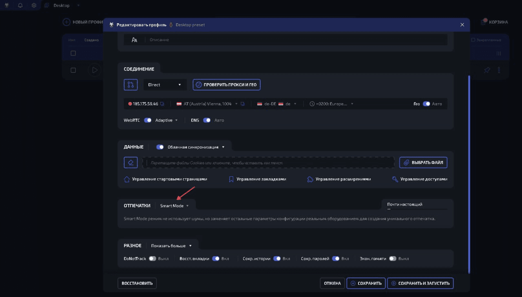The height and width of the screenshot is (297, 522).
Task: Toggle the WebRTC switch
Action: point(148,120)
